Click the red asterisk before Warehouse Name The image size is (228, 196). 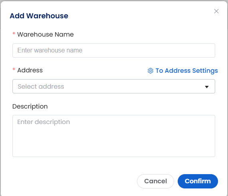(x=14, y=34)
